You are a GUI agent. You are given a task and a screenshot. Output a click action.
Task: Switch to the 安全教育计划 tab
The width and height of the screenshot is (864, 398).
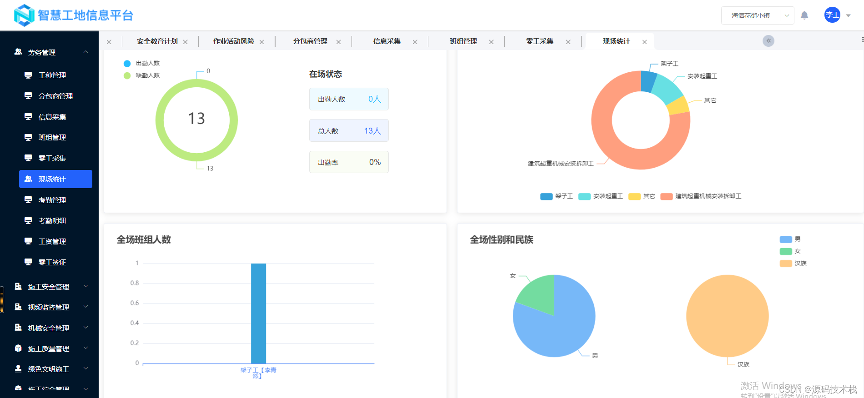(x=157, y=41)
